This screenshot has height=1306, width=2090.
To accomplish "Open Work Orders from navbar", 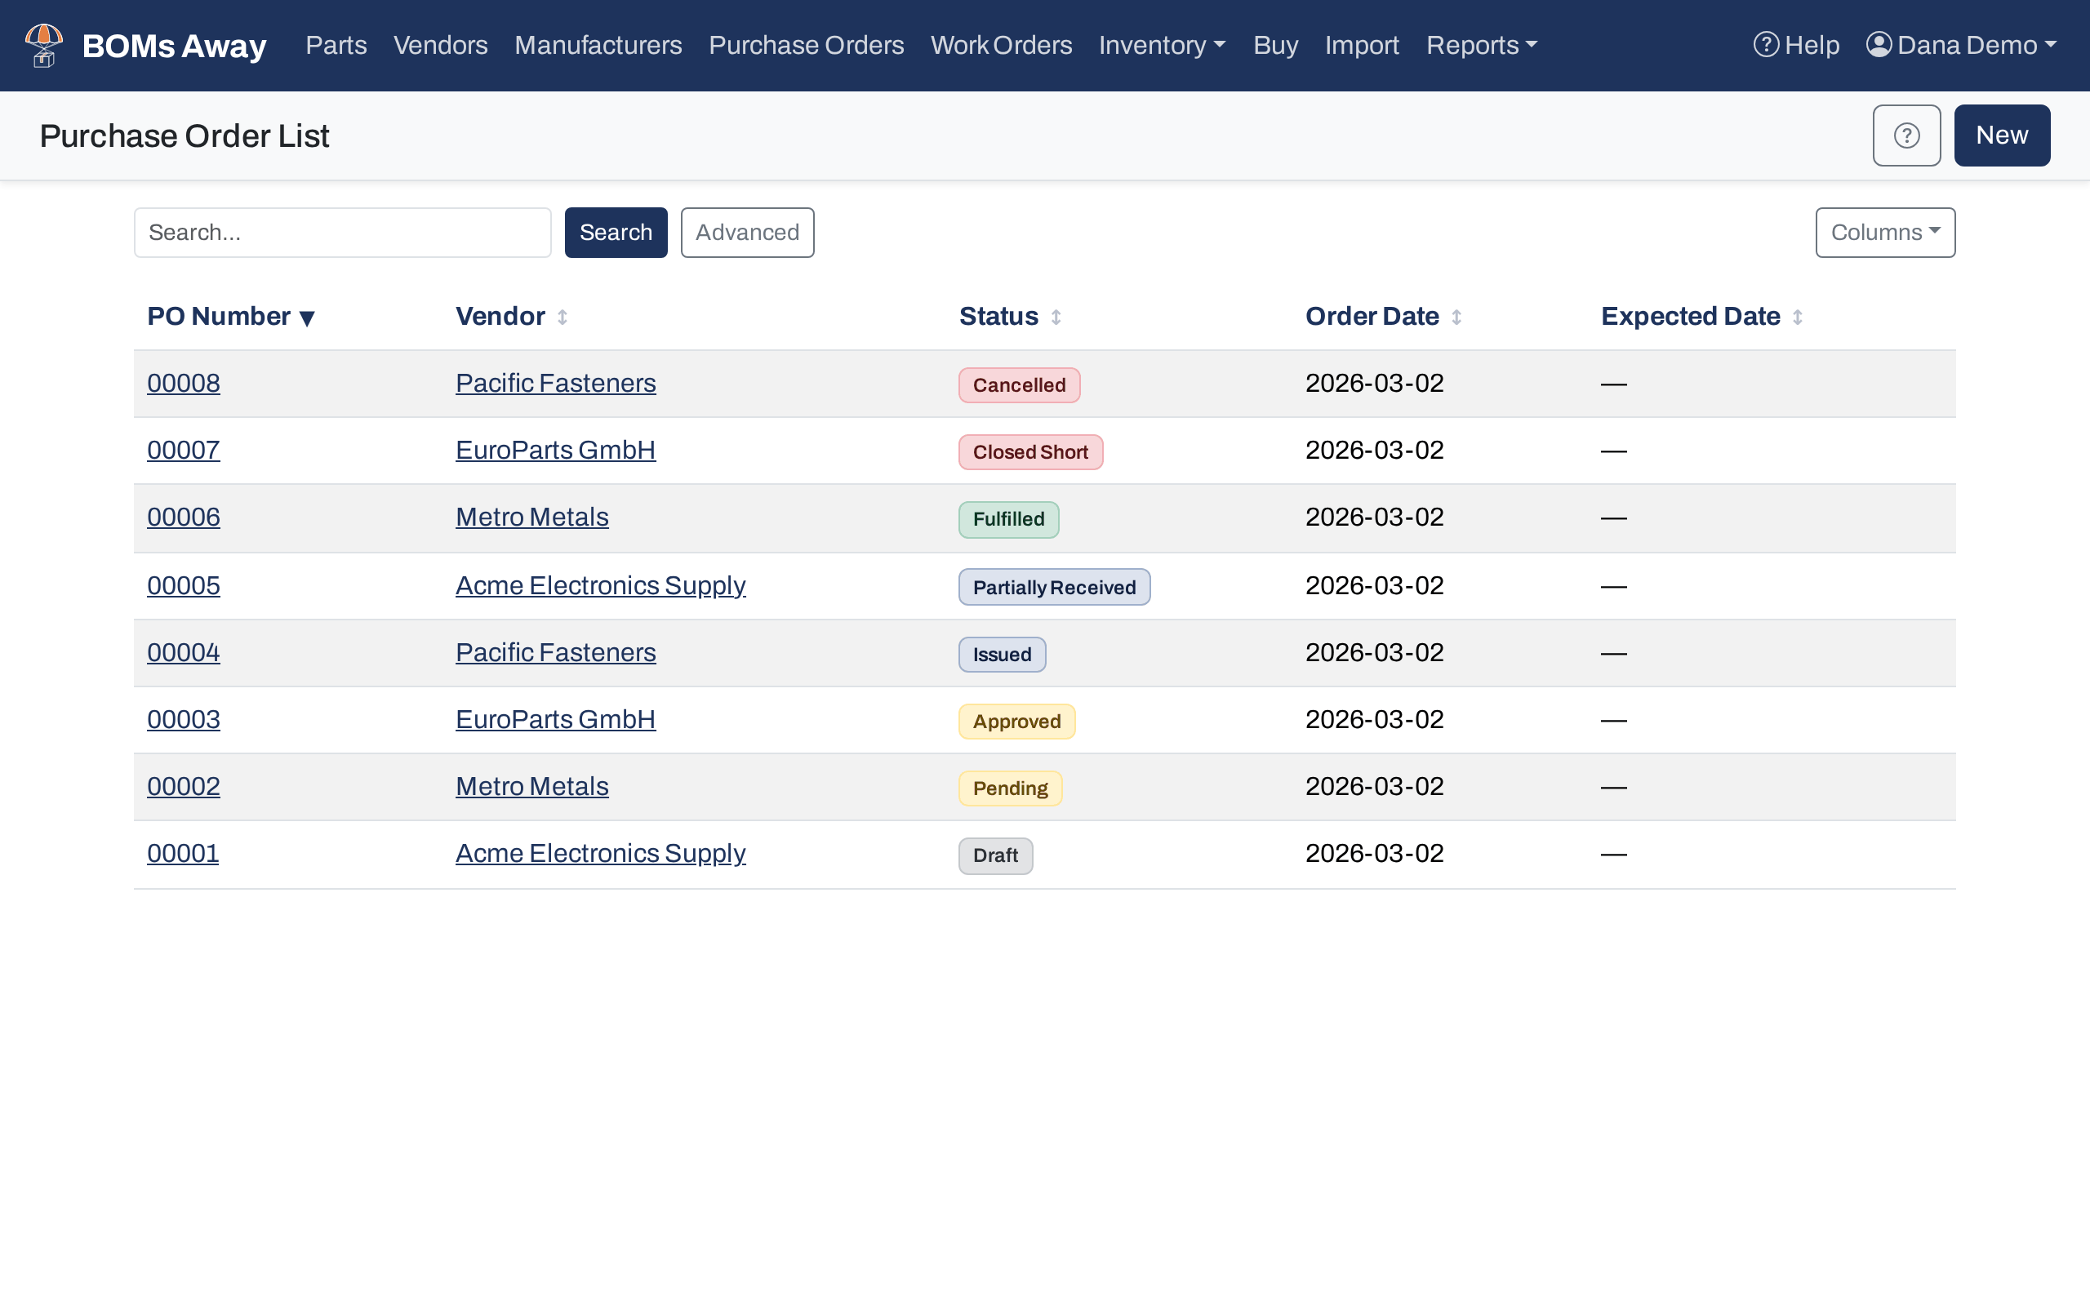I will [1001, 45].
